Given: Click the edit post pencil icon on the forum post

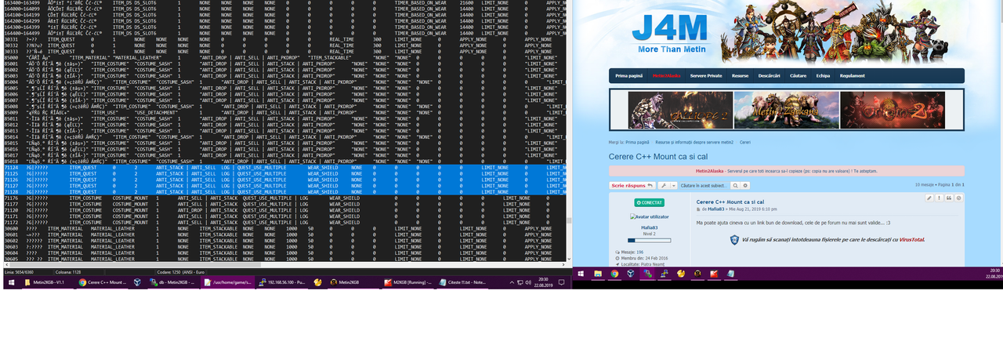Looking at the screenshot, I should click(929, 198).
